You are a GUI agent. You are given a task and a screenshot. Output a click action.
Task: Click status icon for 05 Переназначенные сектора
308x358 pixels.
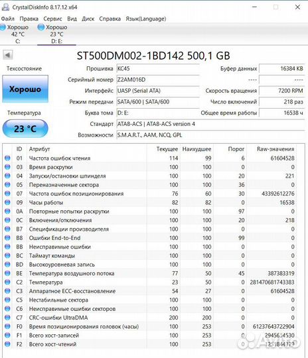tap(7, 184)
